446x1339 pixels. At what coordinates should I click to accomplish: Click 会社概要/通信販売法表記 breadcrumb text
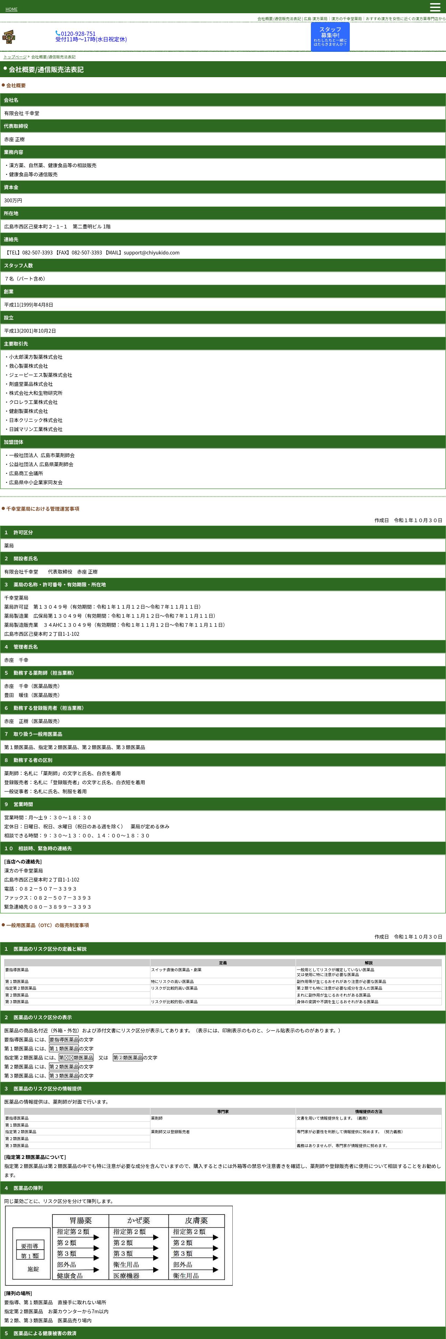coord(53,57)
